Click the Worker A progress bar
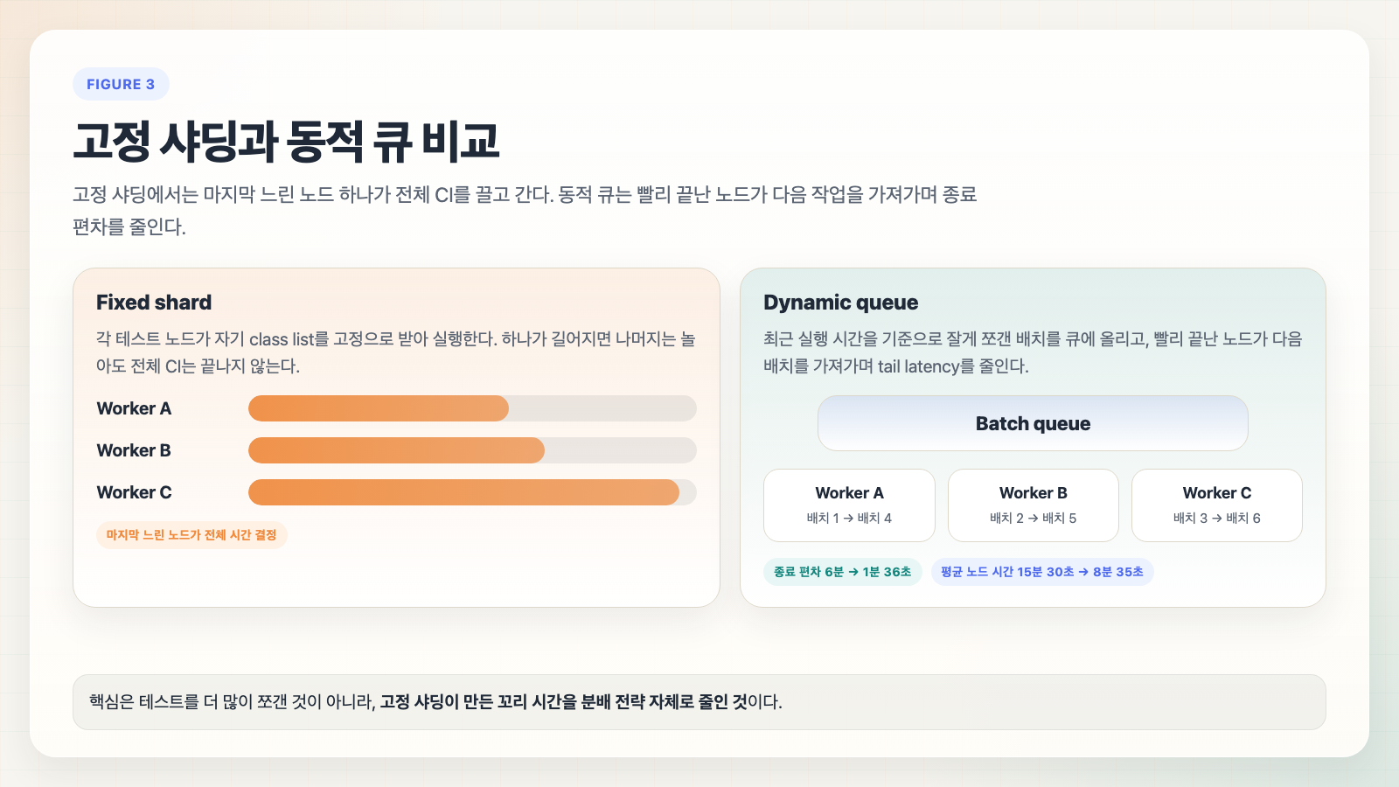This screenshot has width=1399, height=787. click(472, 408)
